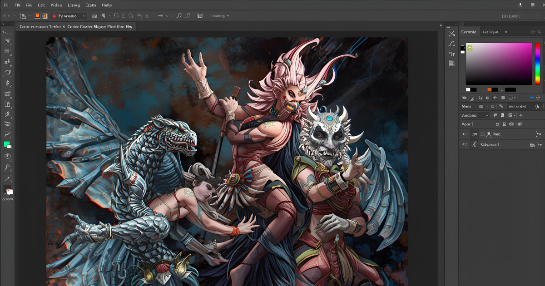Select the scissors icon in the narrow right strip
Image resolution: width=545 pixels, height=286 pixels.
tap(451, 34)
